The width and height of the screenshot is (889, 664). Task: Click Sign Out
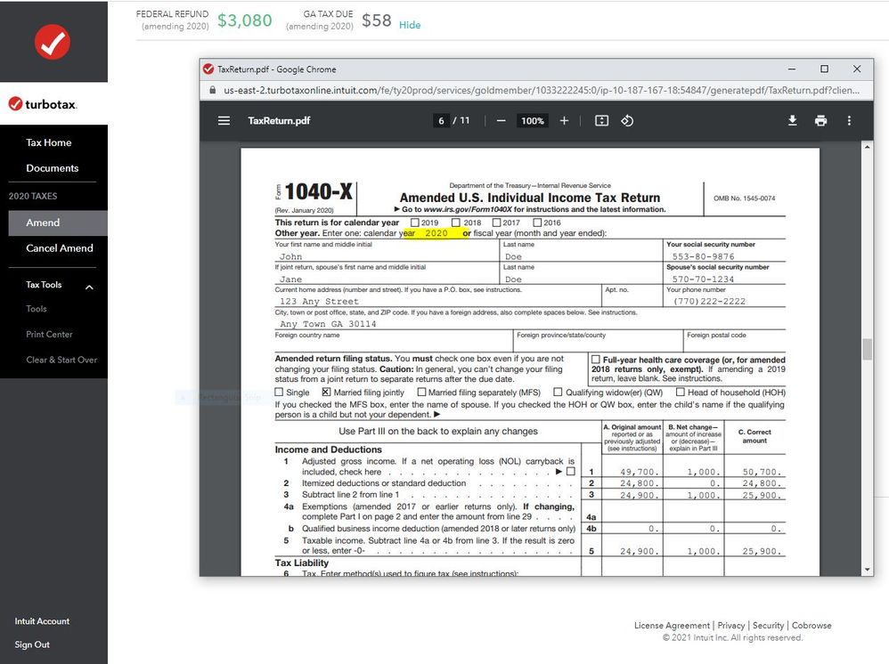[x=32, y=644]
